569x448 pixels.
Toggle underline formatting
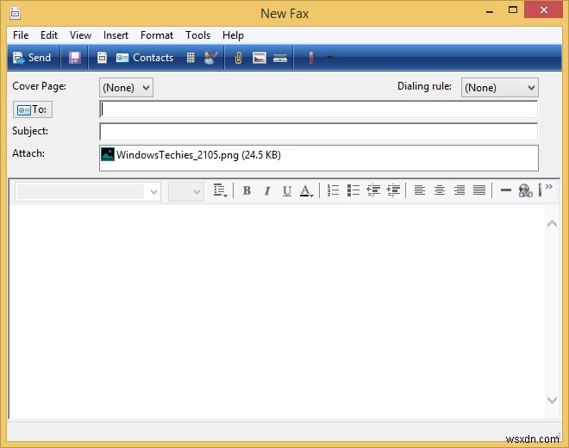click(x=287, y=190)
